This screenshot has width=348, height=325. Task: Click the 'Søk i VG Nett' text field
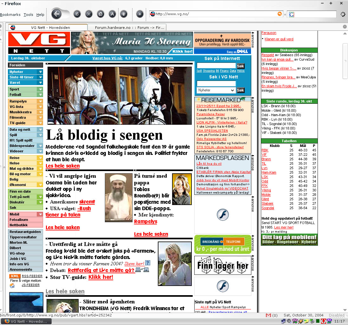216,83
